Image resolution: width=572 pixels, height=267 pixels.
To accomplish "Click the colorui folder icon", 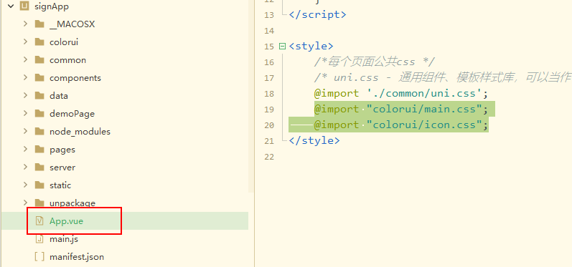I will click(39, 42).
